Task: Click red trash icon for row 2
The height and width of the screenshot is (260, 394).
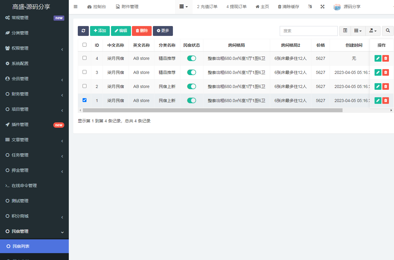Action: (386, 86)
